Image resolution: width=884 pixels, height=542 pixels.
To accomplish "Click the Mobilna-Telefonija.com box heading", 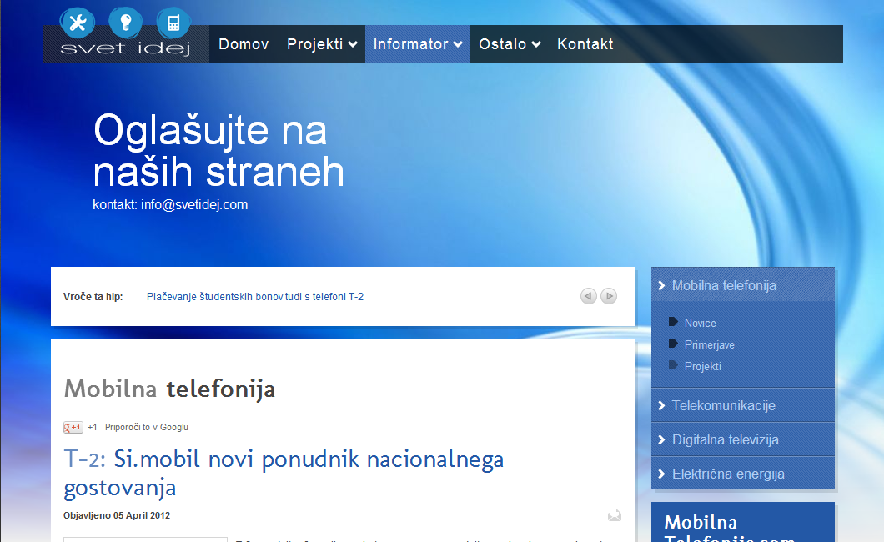I will pyautogui.click(x=730, y=529).
